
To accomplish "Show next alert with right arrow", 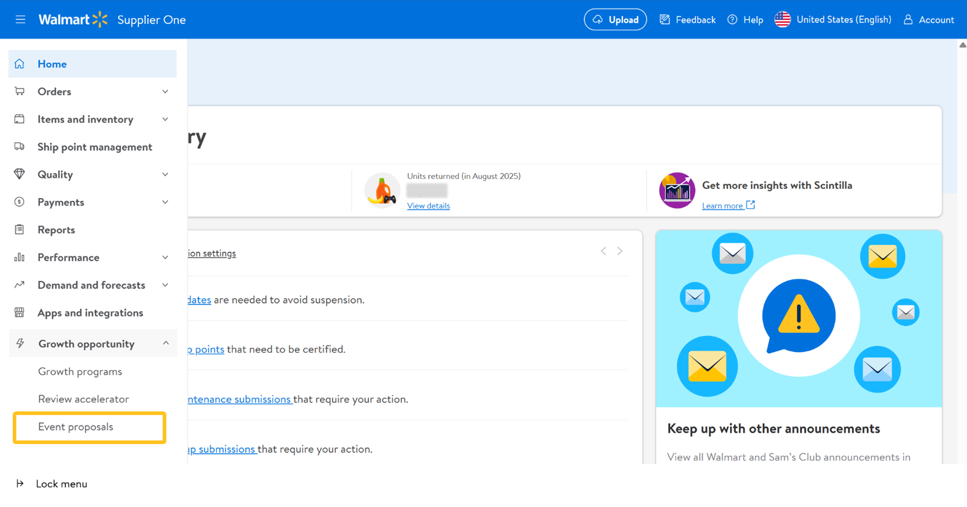I will click(x=620, y=251).
